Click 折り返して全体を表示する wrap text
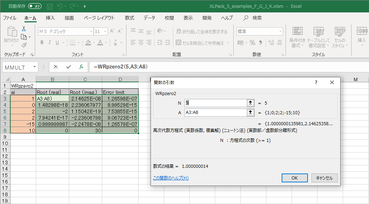 pos(202,31)
